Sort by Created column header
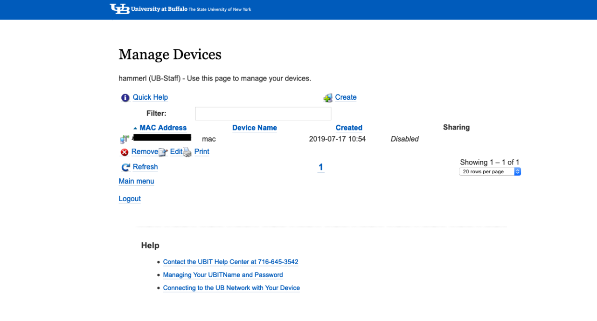This screenshot has width=597, height=321. pos(349,128)
